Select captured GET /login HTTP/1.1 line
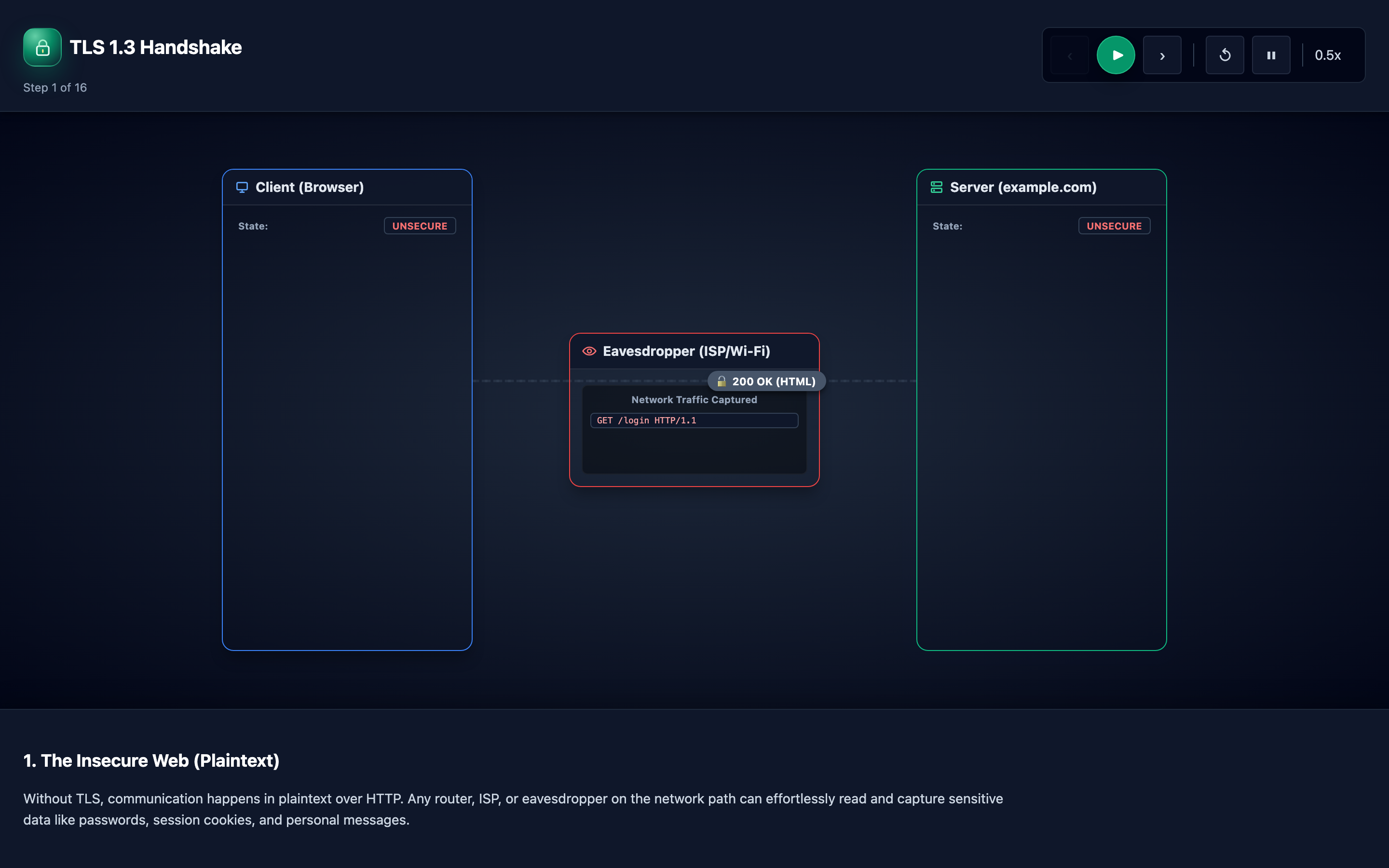 tap(694, 420)
